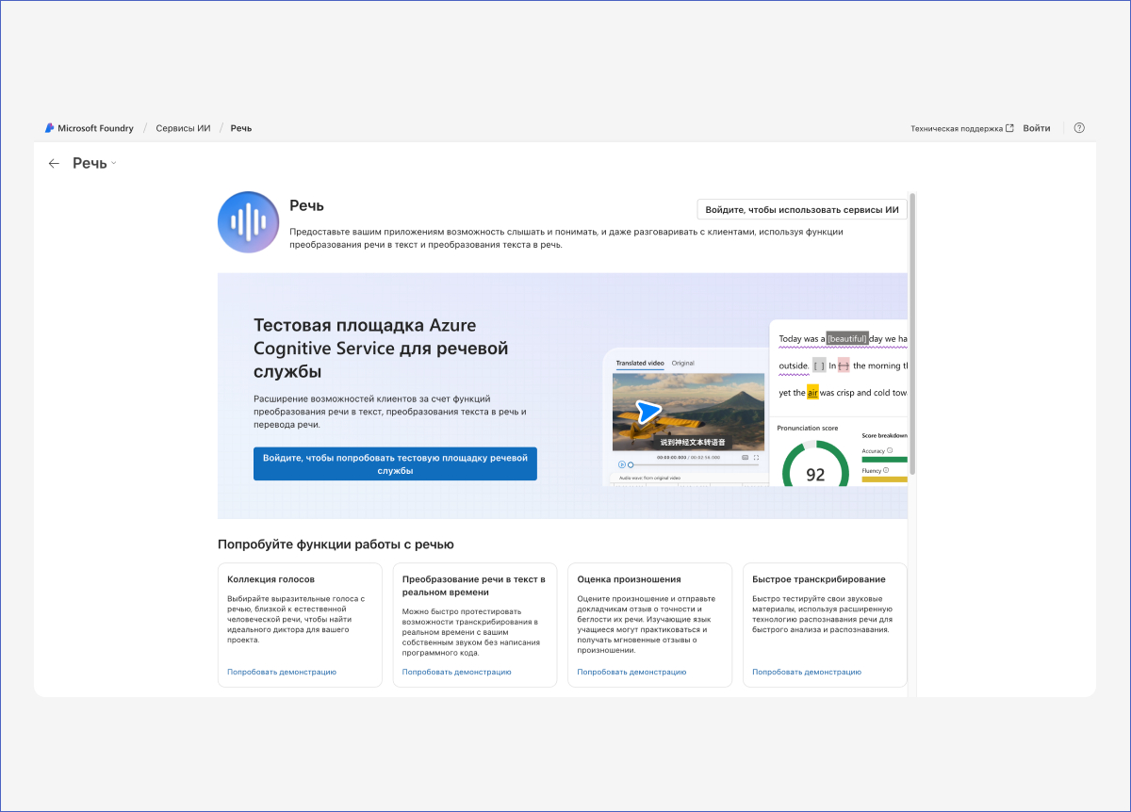
Task: Select the Речь breadcrumb item
Action: (x=241, y=128)
